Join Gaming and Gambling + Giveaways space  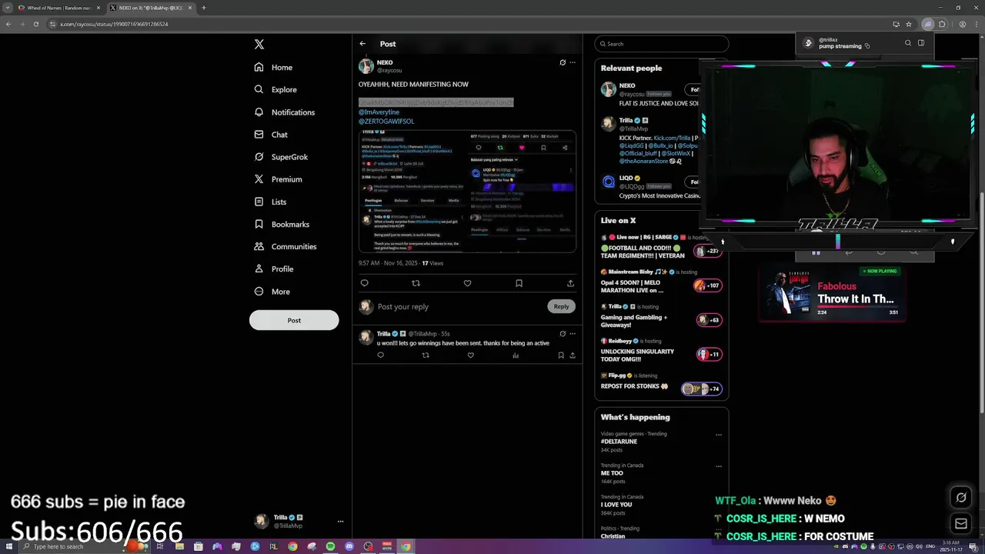click(x=709, y=320)
